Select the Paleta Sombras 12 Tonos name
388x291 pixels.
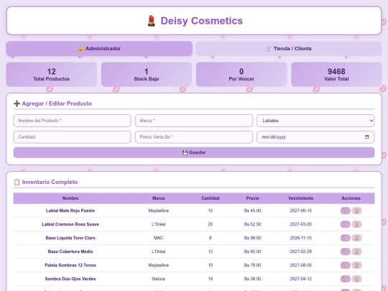tap(70, 265)
